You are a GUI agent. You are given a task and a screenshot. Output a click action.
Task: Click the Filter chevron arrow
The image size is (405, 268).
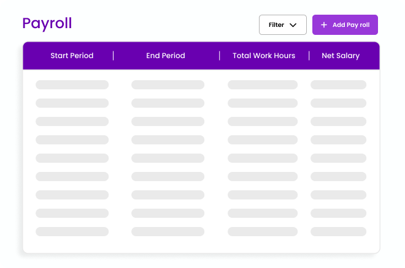293,25
